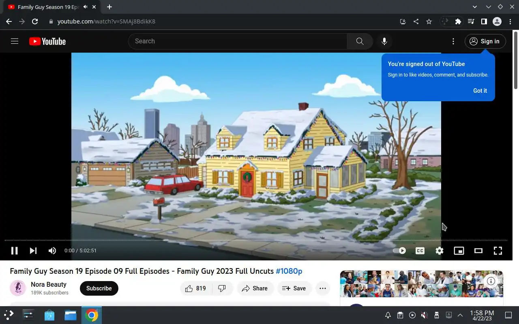Dismiss the tooltip with Got it
This screenshot has height=324, width=519.
pos(480,91)
